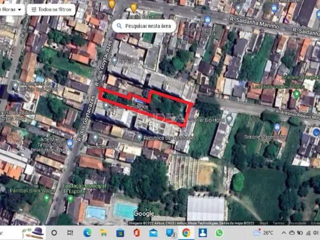Click the Renne Bread location pin
The height and width of the screenshot is (240, 320).
coord(95,137)
